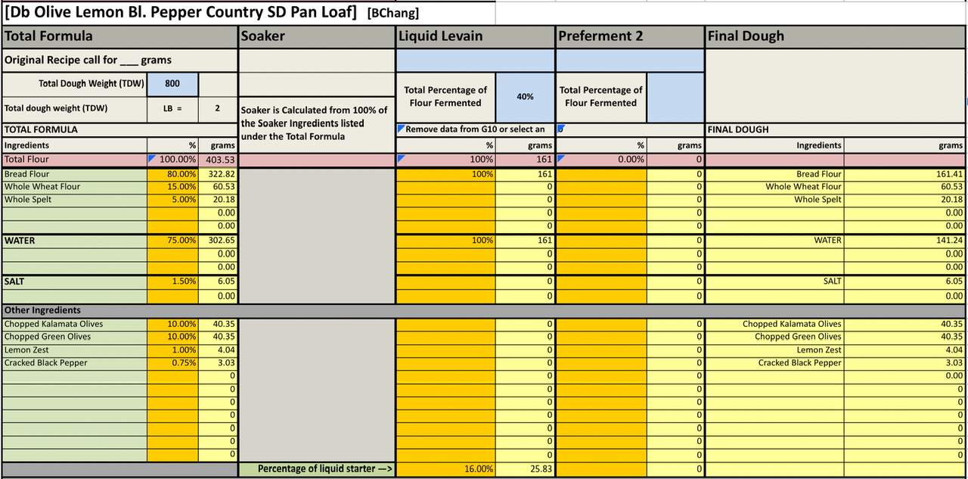Click the LB value cell showing 2
This screenshot has width=968, height=479.
click(x=218, y=108)
